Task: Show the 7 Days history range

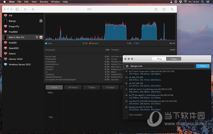Action: pyautogui.click(x=92, y=88)
